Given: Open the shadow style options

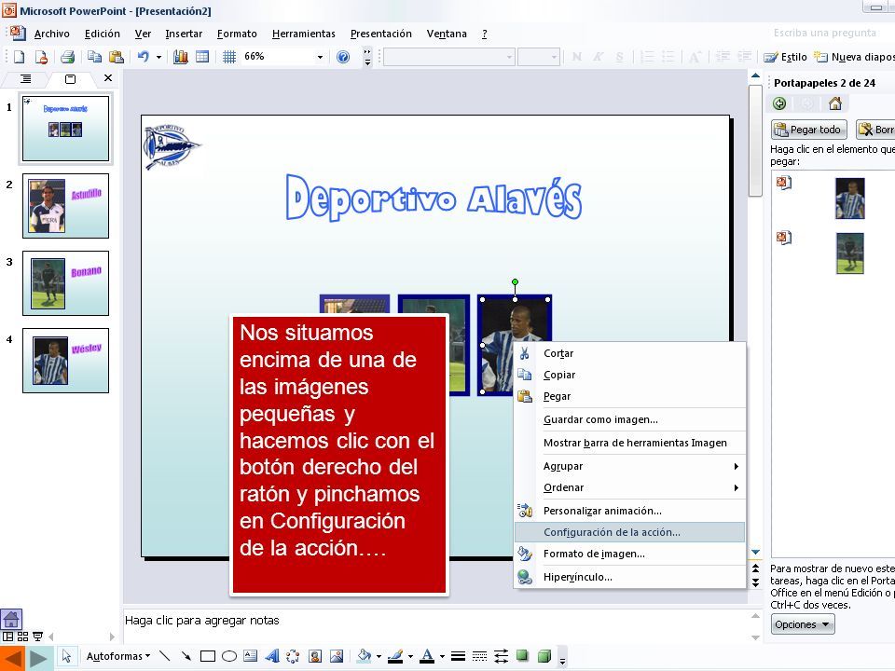Looking at the screenshot, I should tap(522, 656).
